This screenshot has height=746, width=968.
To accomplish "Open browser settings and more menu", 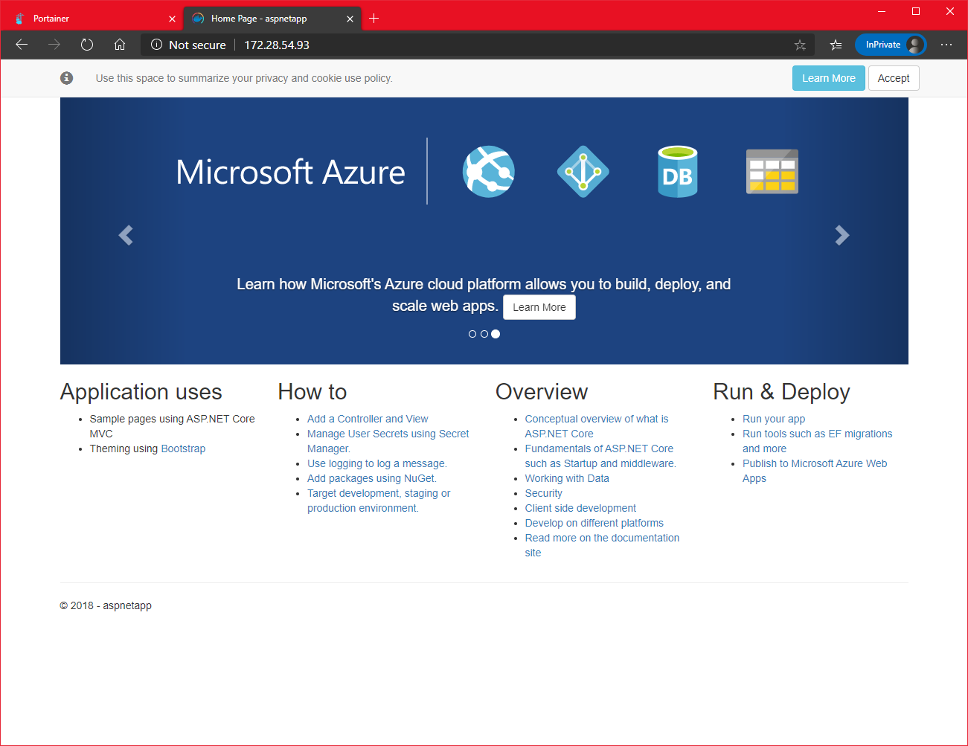I will pos(946,45).
